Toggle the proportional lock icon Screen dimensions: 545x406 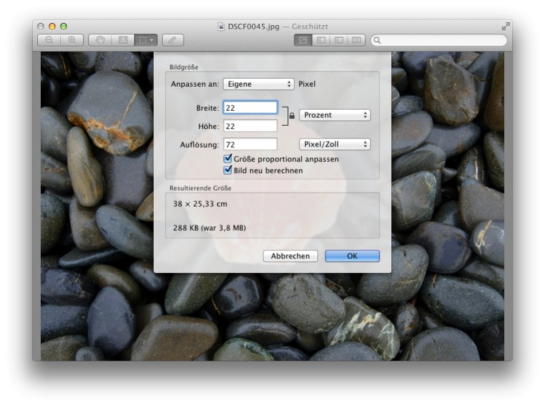click(291, 116)
